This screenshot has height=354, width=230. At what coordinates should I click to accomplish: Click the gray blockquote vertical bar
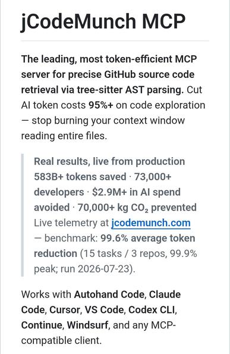[23, 215]
